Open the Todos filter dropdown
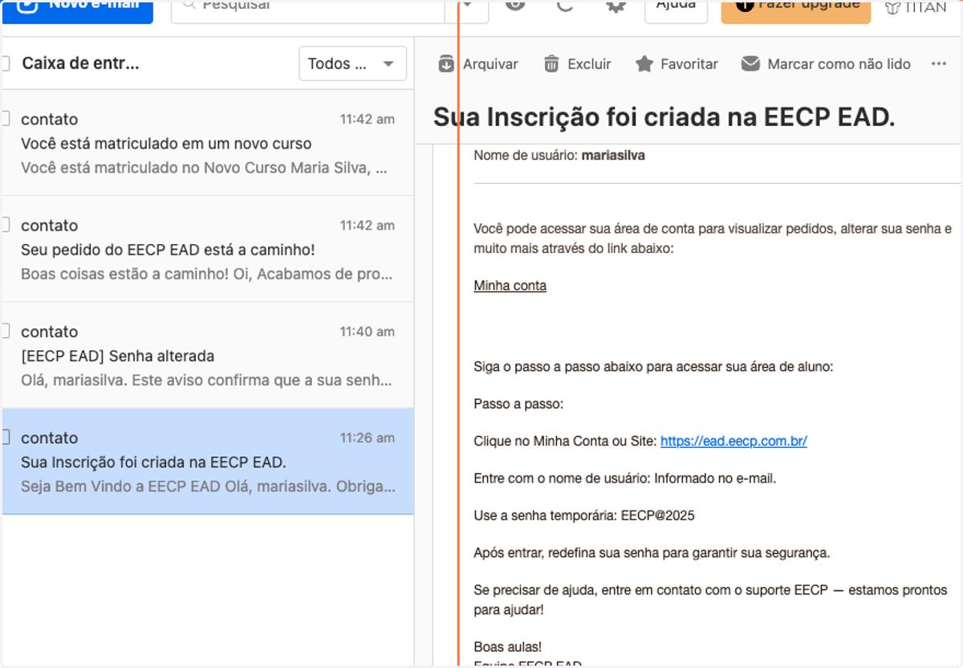This screenshot has width=963, height=668. [352, 63]
